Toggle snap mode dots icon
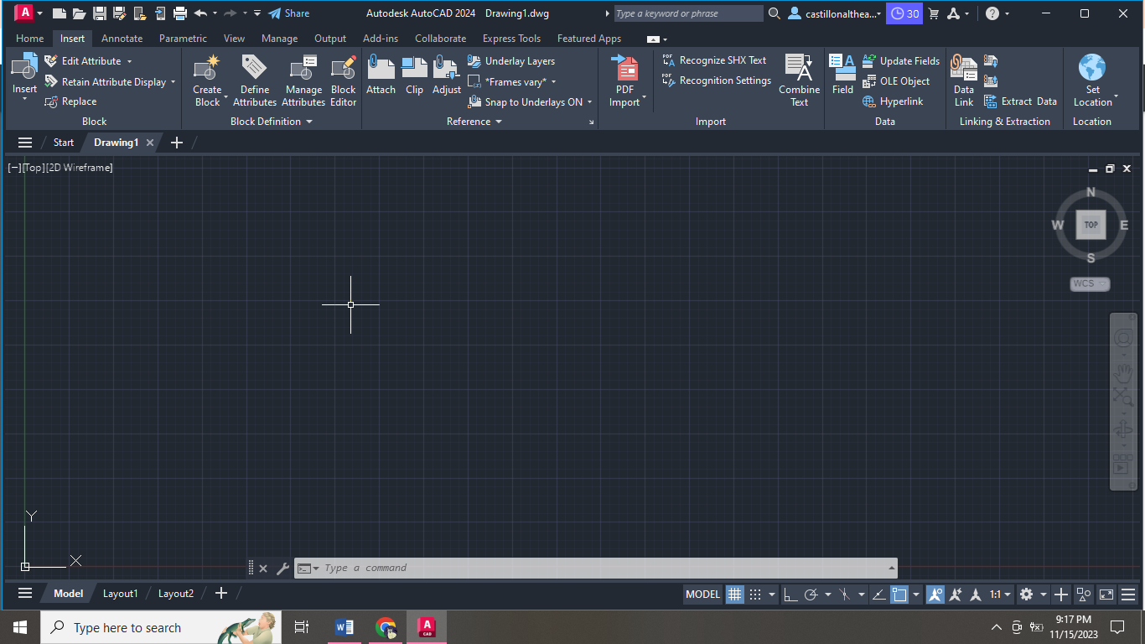 pyautogui.click(x=755, y=595)
